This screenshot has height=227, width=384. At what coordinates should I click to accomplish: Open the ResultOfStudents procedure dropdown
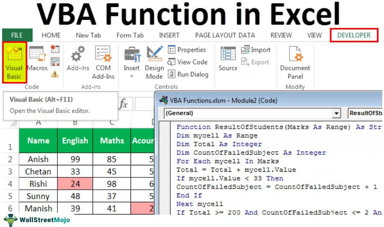coord(366,113)
